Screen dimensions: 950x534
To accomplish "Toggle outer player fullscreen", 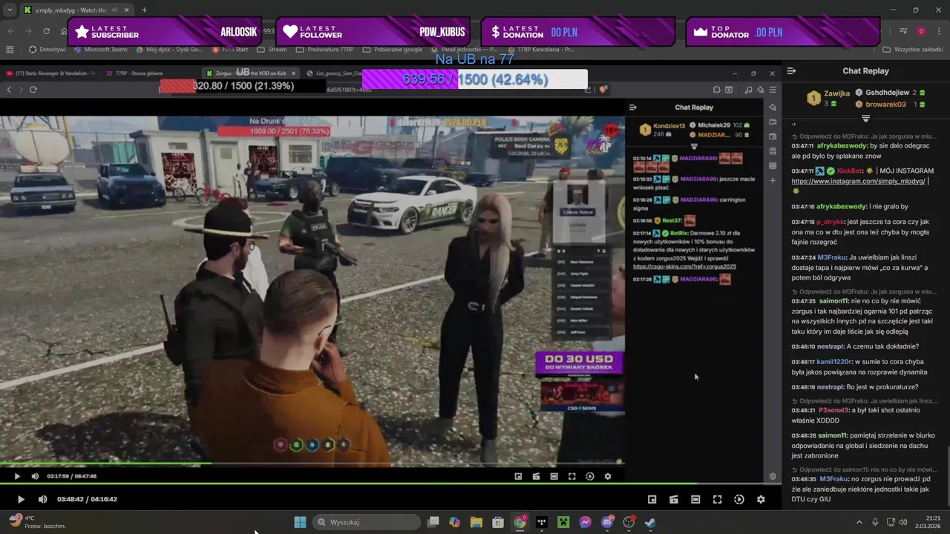I will [x=717, y=499].
